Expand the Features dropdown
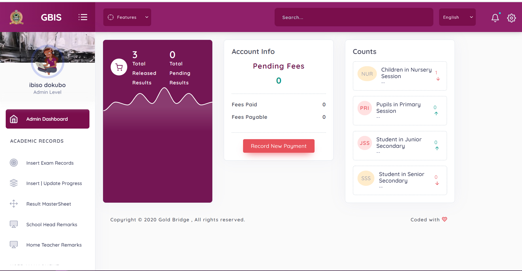Screen dimensions: 522x271 127,17
